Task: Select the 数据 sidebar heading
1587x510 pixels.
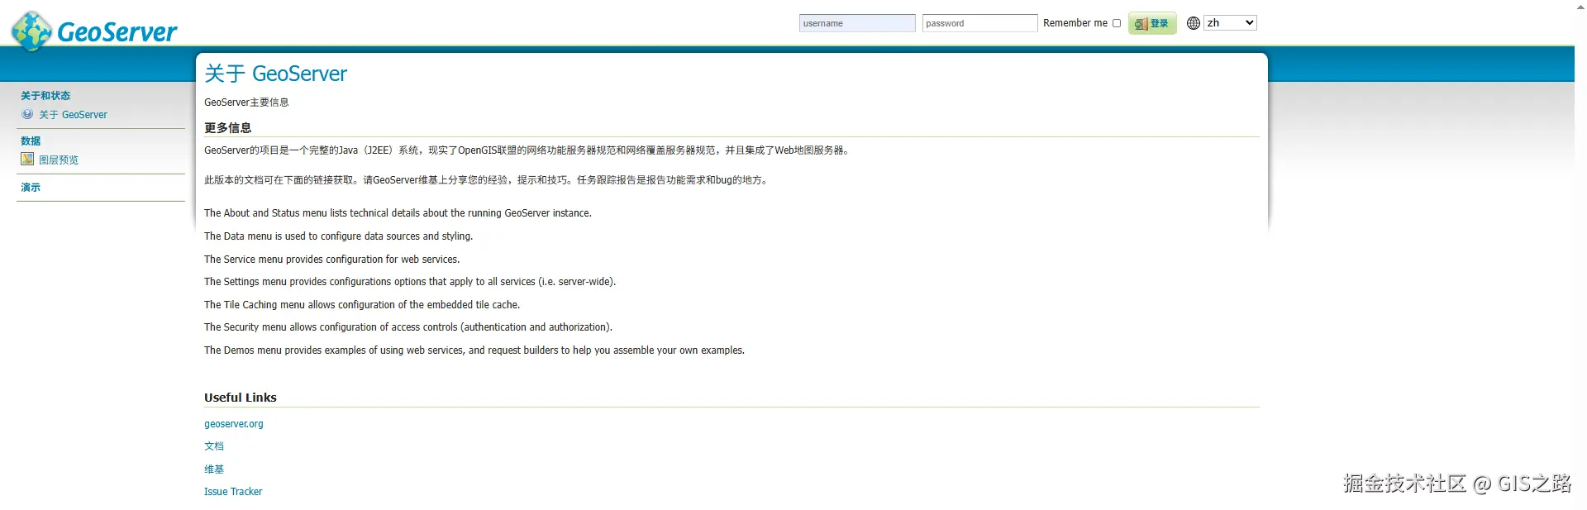Action: 31,141
